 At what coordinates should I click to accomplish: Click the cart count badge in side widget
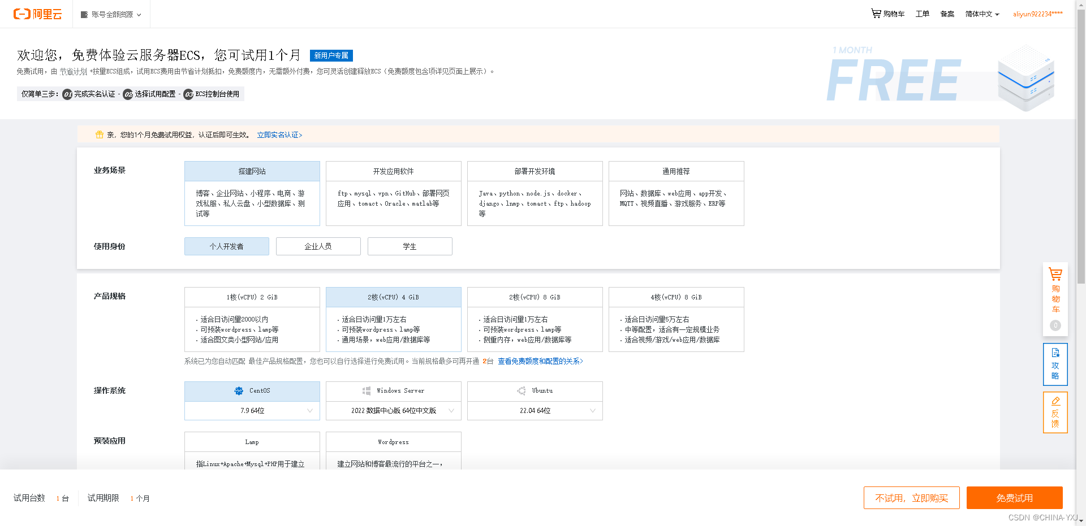point(1055,325)
